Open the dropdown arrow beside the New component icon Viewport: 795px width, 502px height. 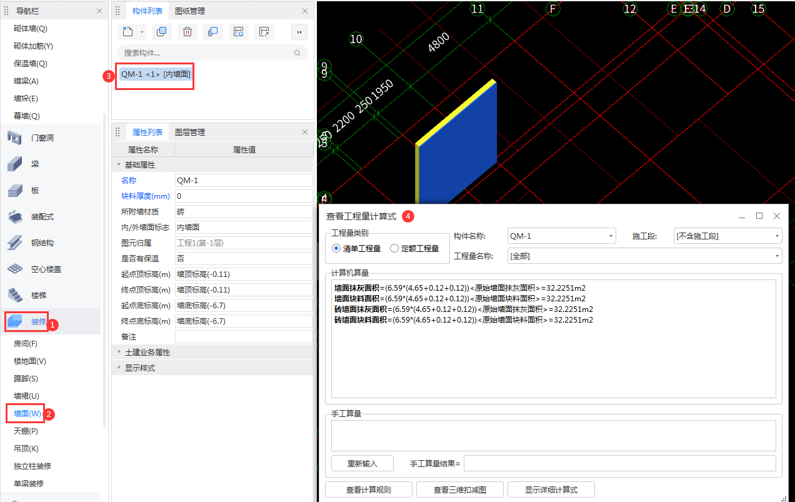[x=142, y=32]
